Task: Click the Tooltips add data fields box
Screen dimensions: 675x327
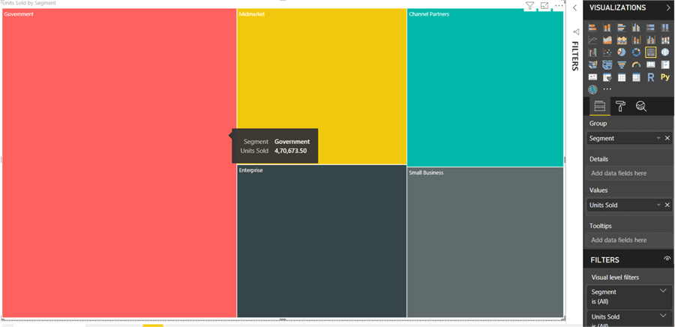Action: (x=629, y=240)
